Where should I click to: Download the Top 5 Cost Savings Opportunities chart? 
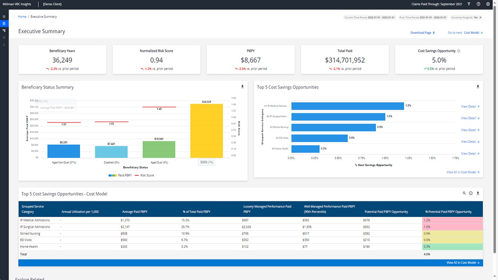coord(478,86)
